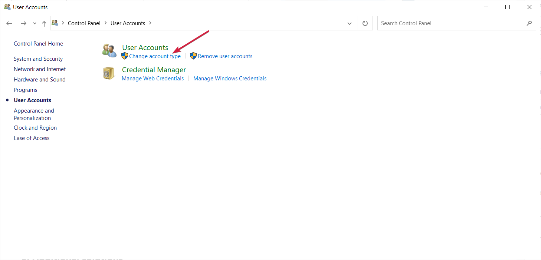This screenshot has height=260, width=541.
Task: Click the back arrow navigation button
Action: click(9, 23)
